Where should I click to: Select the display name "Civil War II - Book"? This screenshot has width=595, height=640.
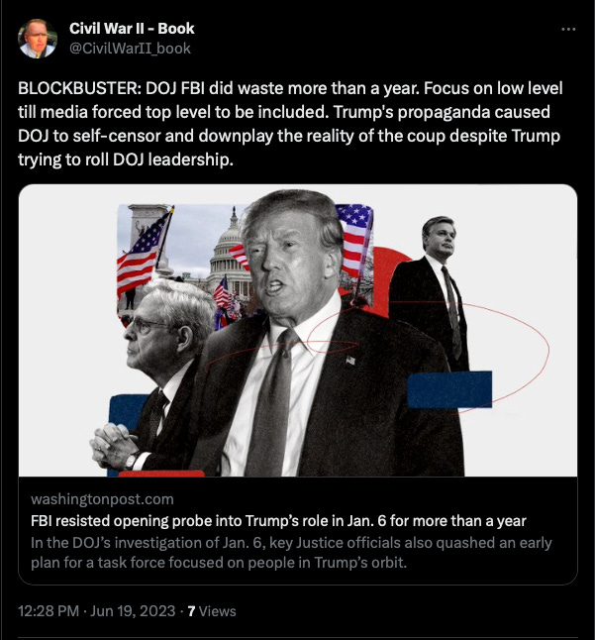[132, 29]
